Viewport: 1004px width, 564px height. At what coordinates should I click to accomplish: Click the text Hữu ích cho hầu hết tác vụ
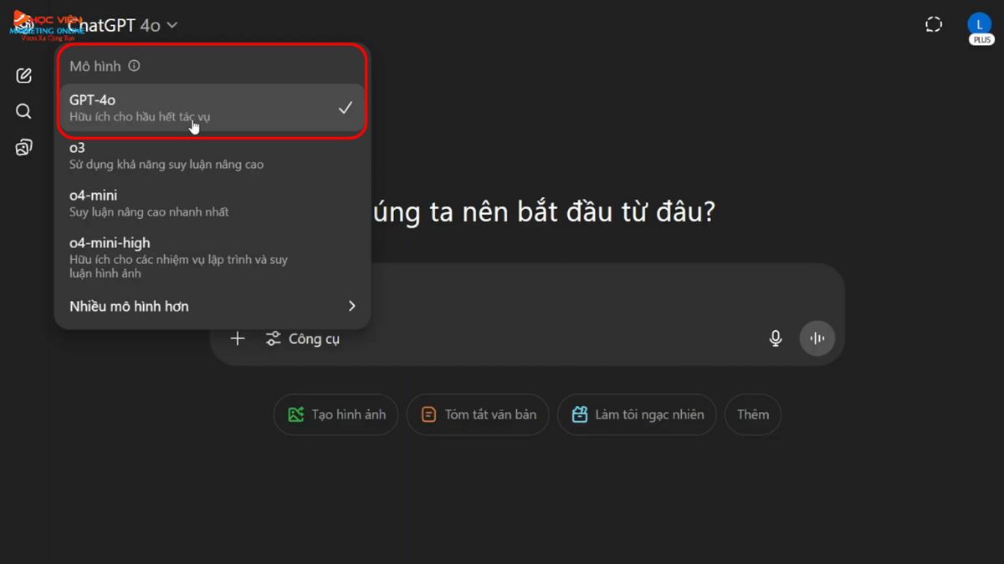click(x=140, y=117)
